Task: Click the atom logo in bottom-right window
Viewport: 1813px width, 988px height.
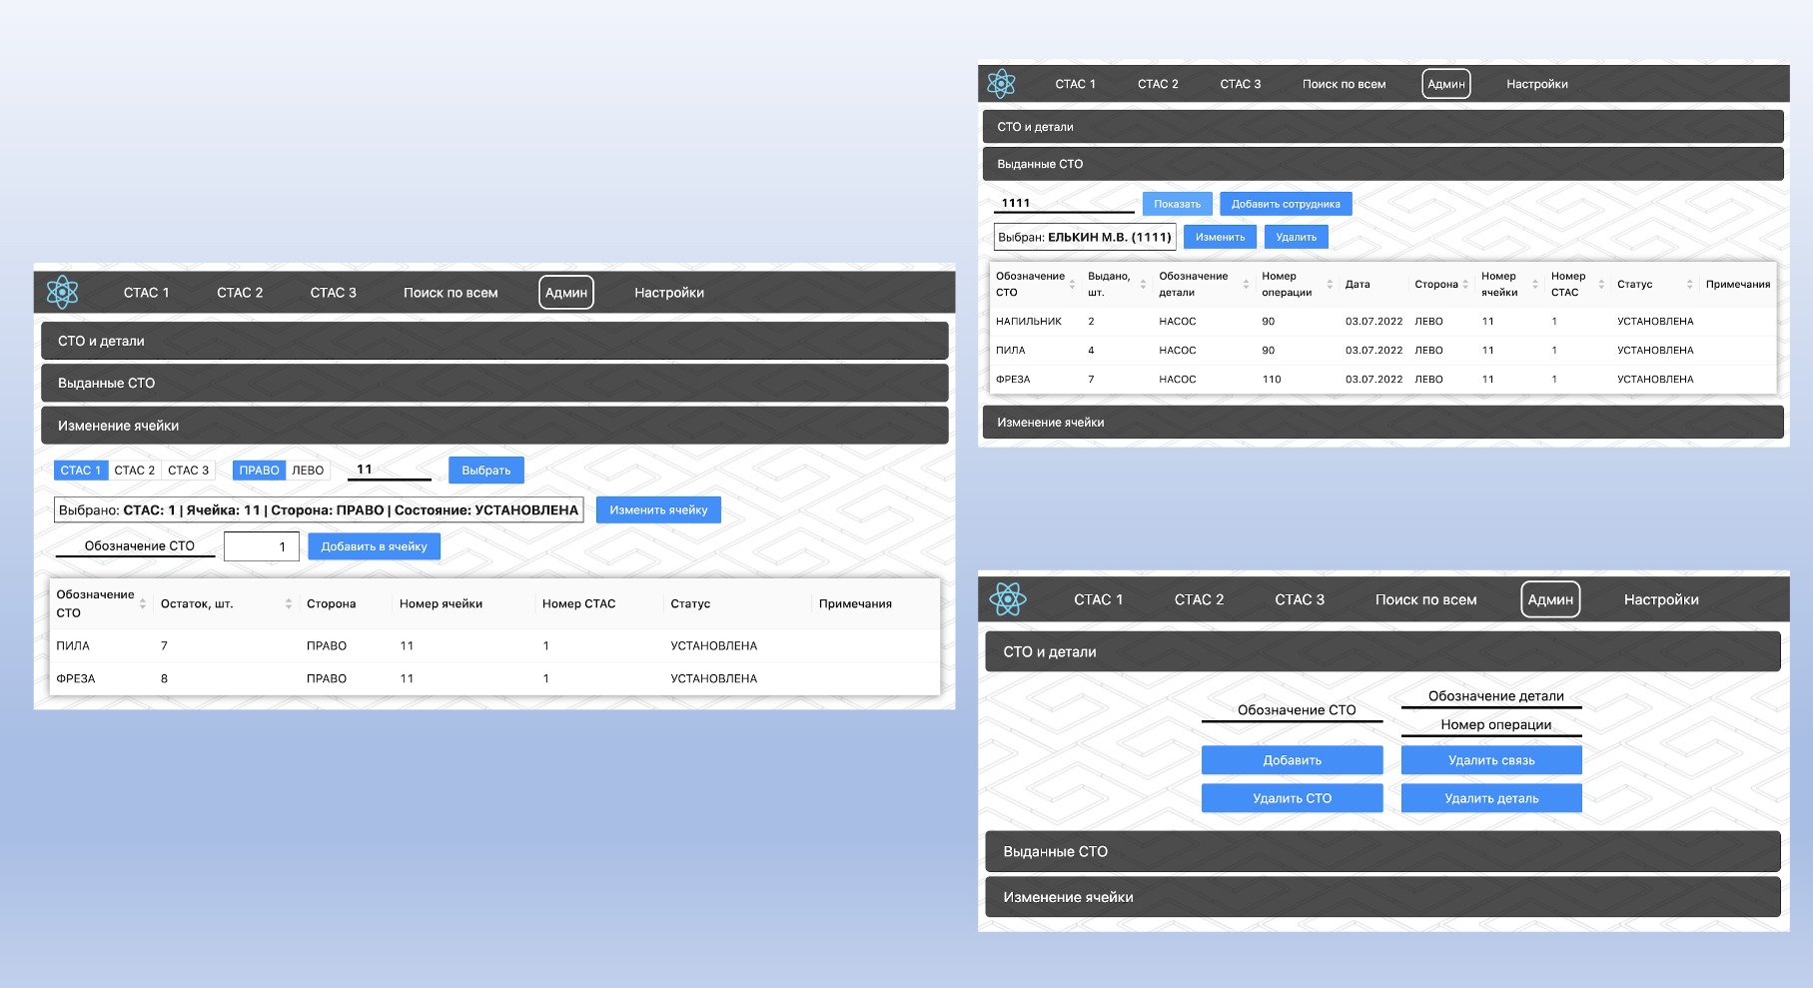Action: (1008, 599)
